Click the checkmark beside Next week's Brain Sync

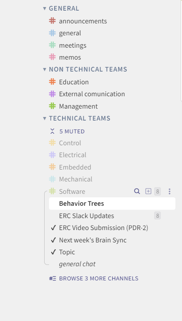pyautogui.click(x=53, y=240)
